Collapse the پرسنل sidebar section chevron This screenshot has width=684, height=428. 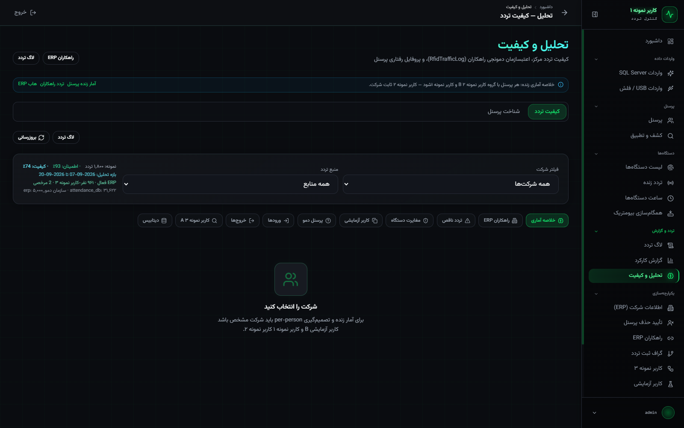coord(596,106)
